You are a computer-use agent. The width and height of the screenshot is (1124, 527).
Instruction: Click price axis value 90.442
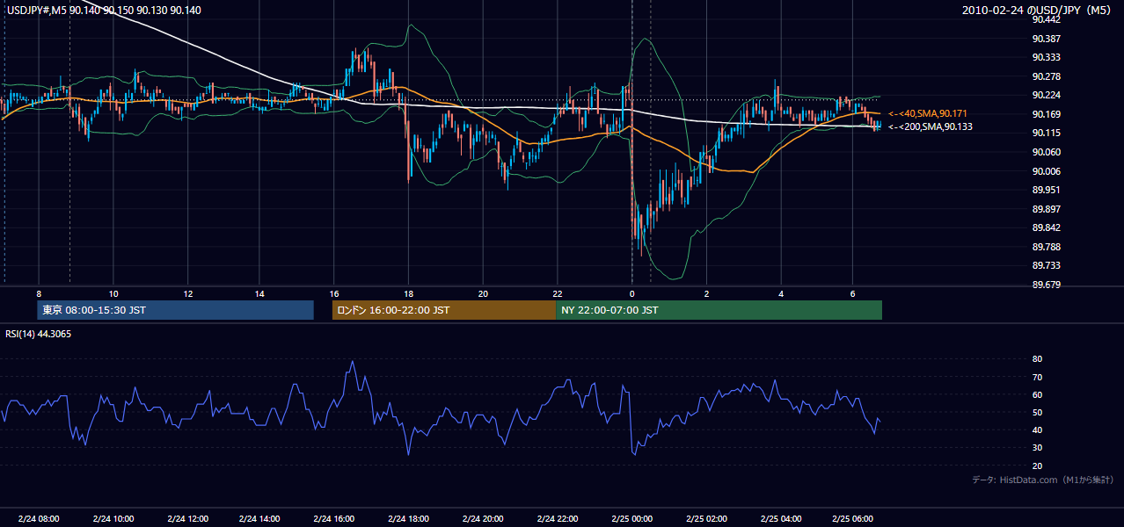click(1047, 19)
